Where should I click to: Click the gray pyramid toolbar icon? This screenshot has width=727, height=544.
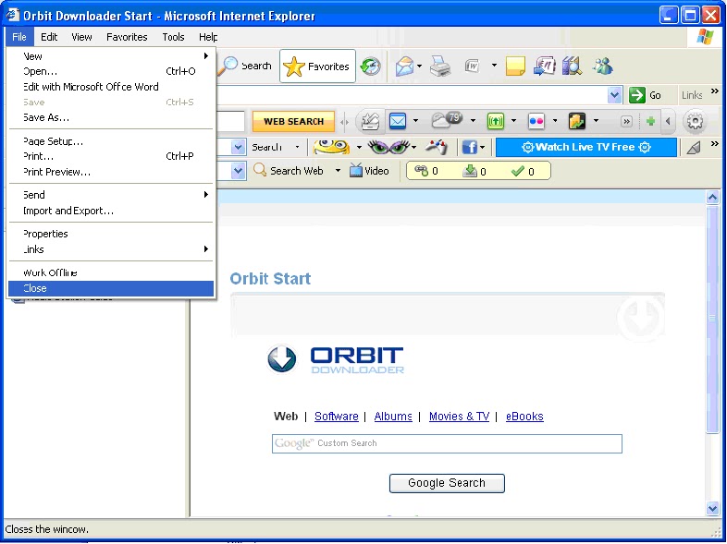[694, 147]
